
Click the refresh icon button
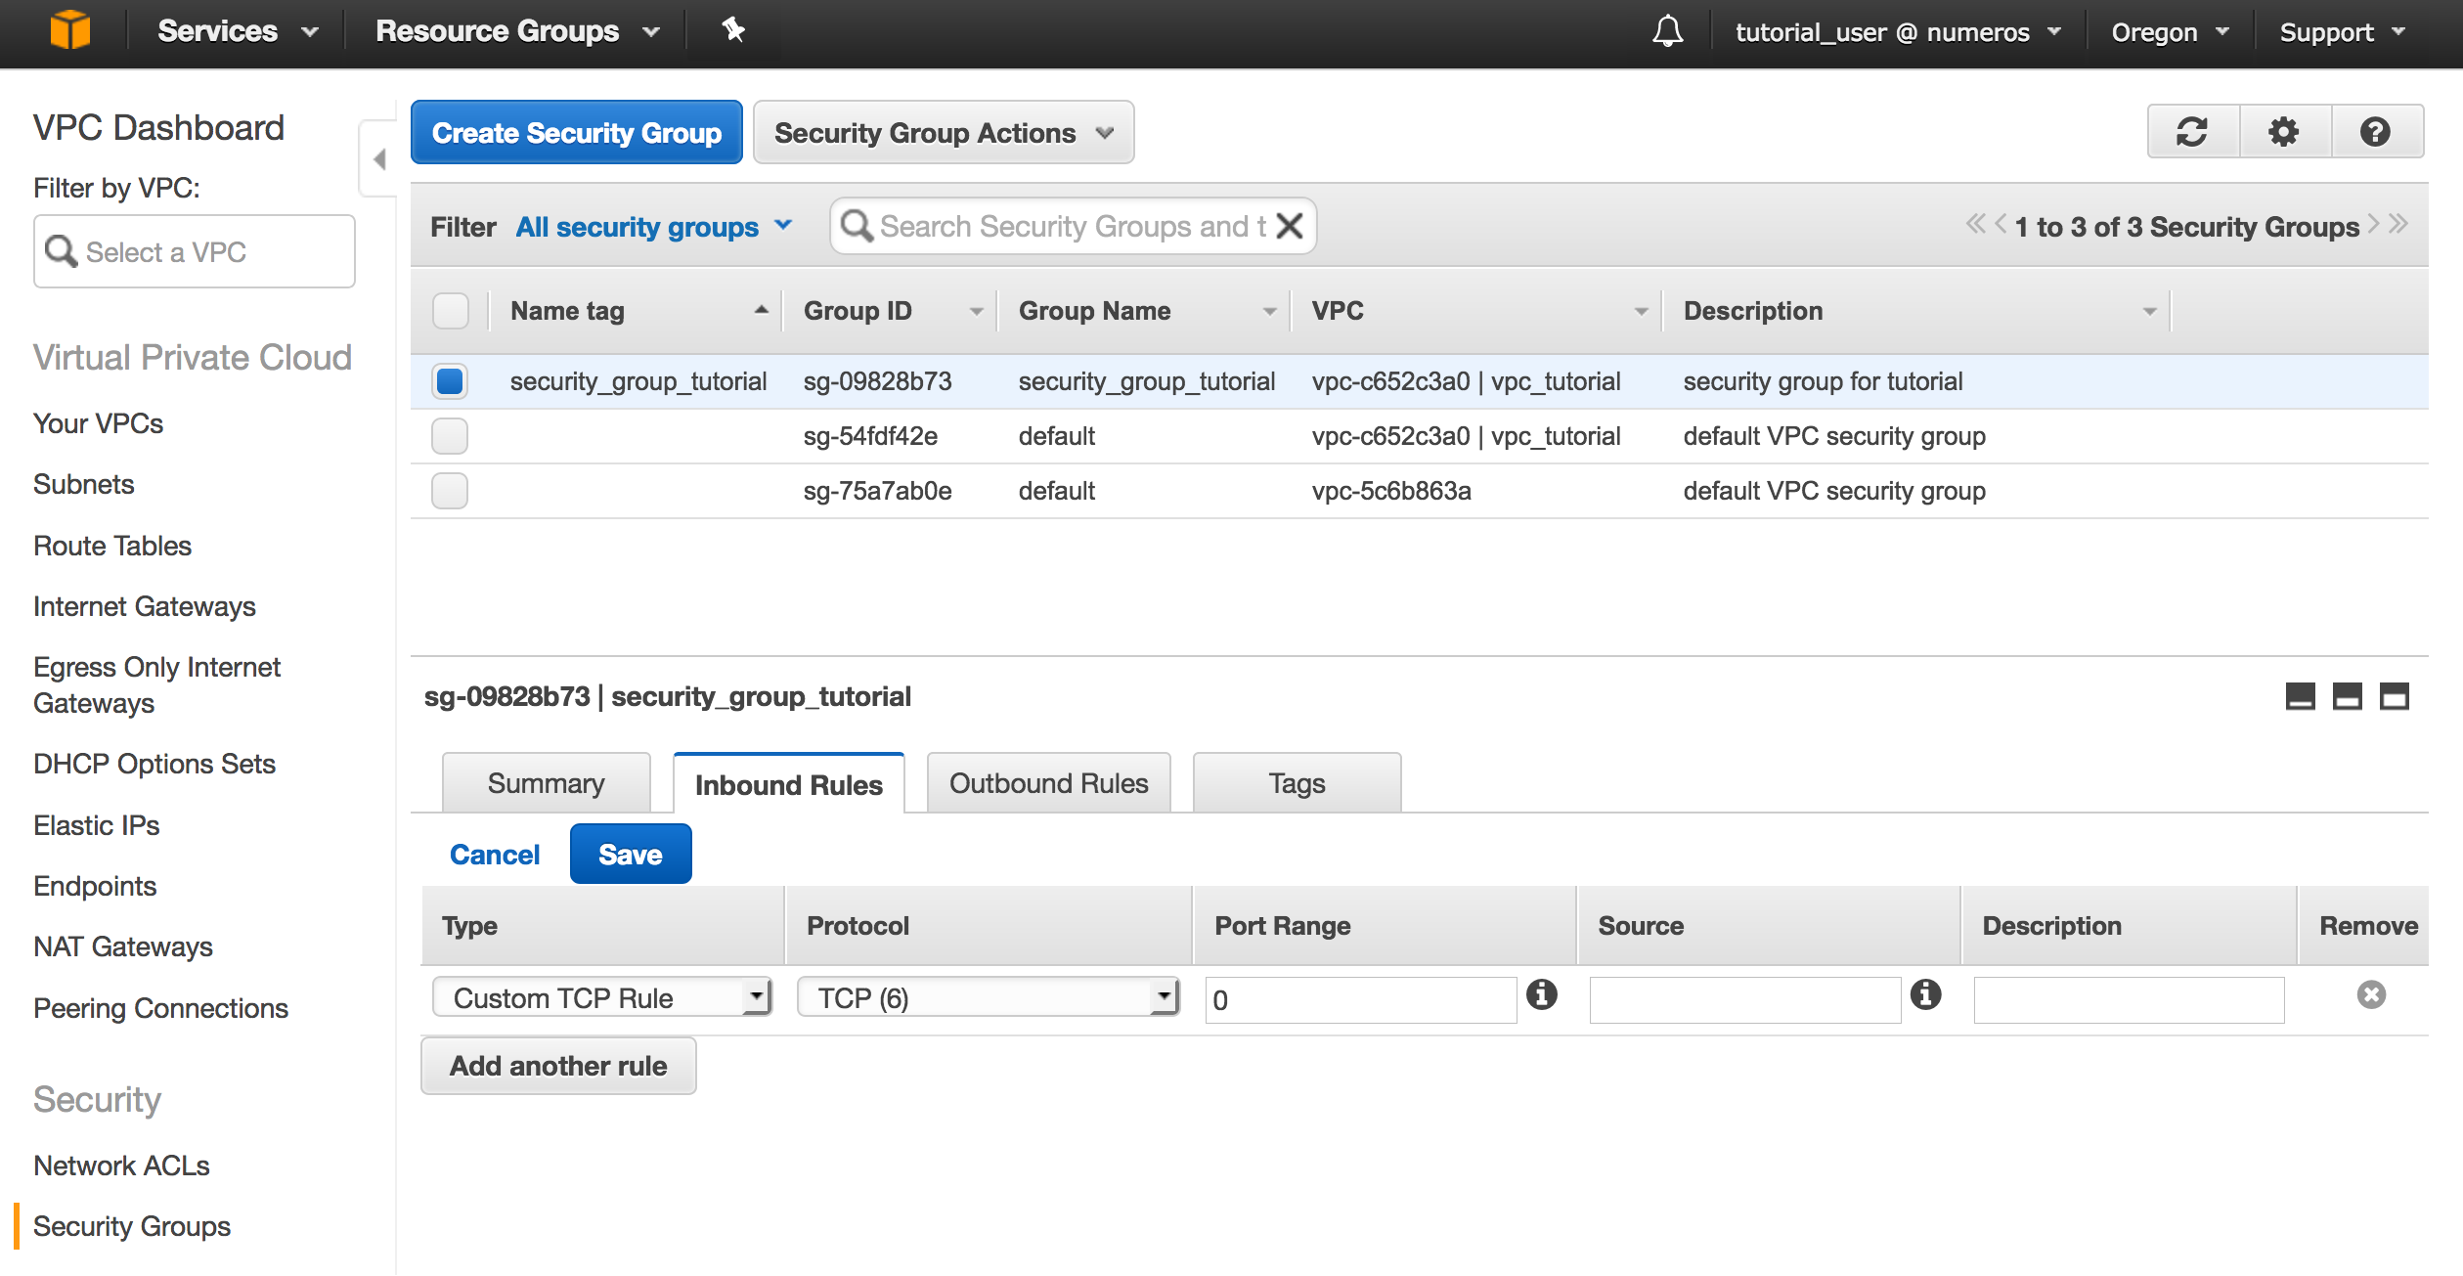point(2192,132)
